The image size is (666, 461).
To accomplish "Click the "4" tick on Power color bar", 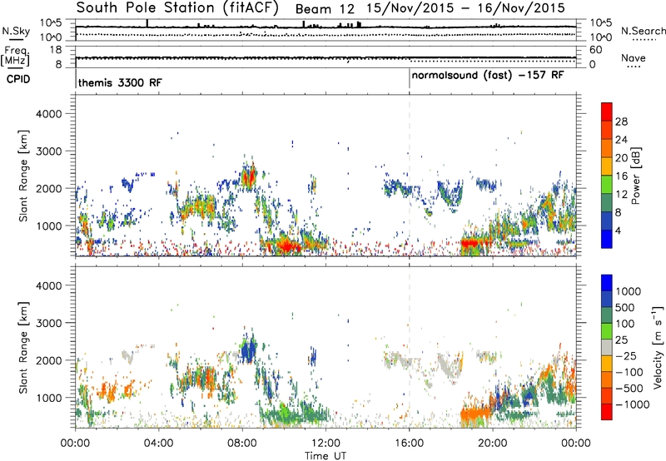I will click(x=619, y=231).
